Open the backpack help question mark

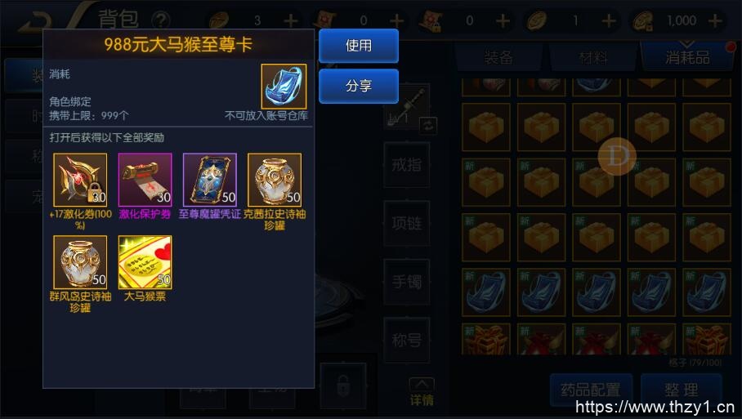[x=161, y=20]
